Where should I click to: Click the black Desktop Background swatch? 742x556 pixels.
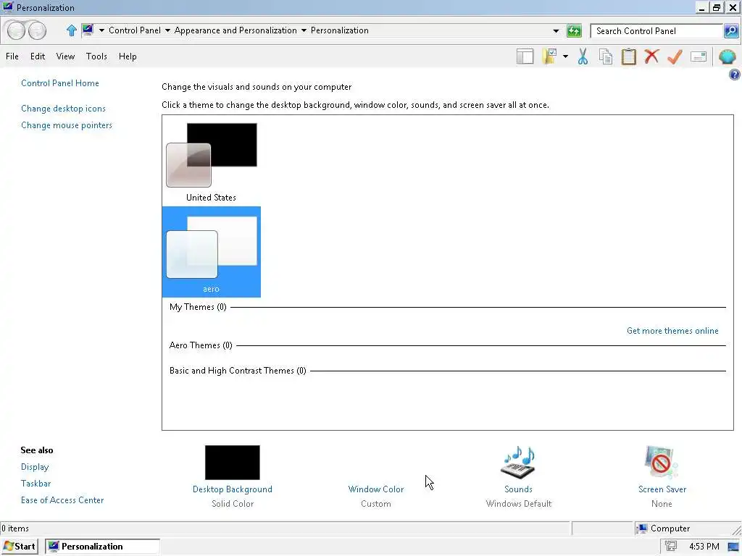click(233, 463)
